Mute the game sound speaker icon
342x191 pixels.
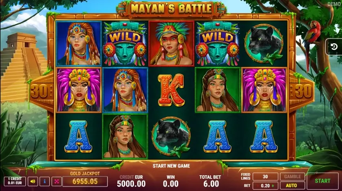33,181
